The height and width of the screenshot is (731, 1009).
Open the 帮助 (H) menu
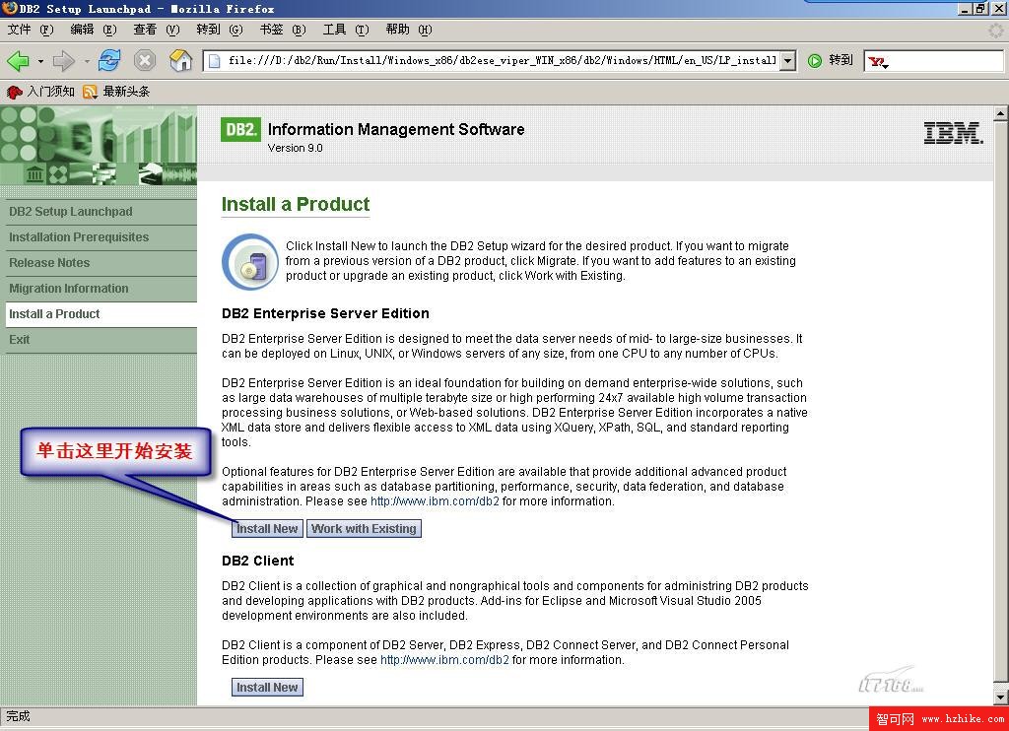coord(409,30)
